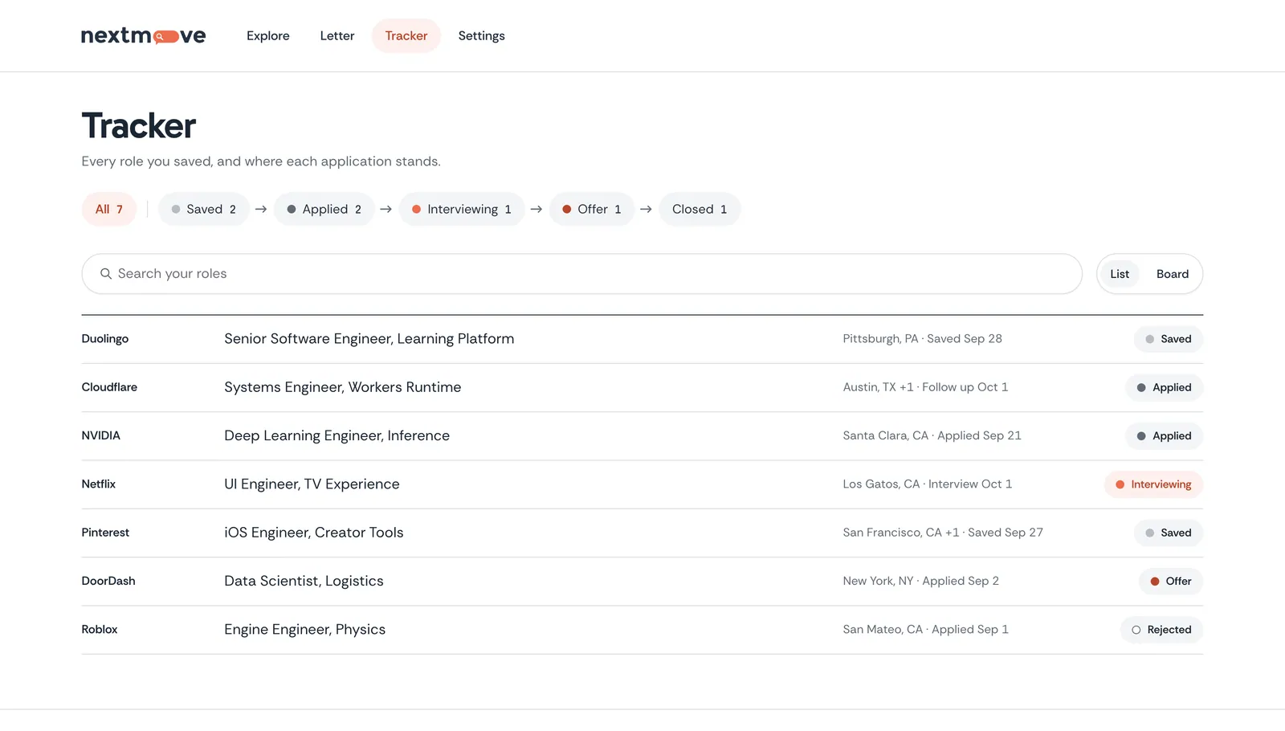The height and width of the screenshot is (731, 1285).
Task: Open the Explore page
Action: pos(268,36)
